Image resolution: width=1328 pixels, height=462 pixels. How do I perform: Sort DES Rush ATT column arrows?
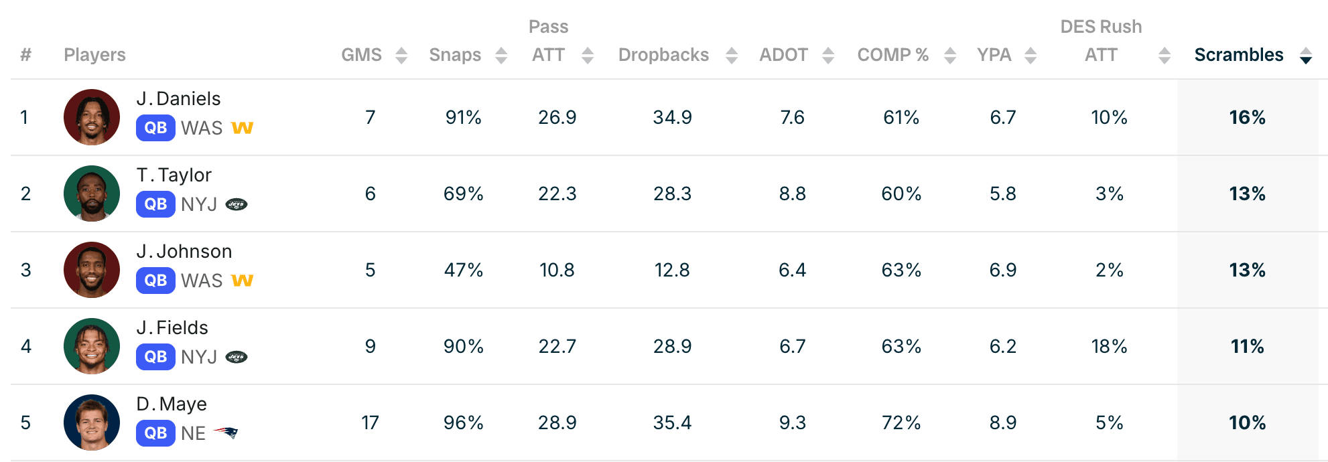1165,56
